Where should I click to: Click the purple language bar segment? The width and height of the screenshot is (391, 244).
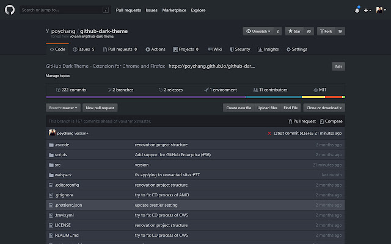click(x=145, y=97)
